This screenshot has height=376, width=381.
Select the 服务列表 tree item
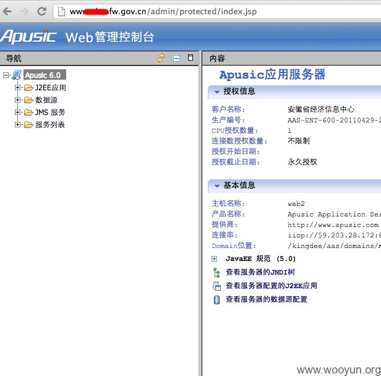click(x=50, y=124)
